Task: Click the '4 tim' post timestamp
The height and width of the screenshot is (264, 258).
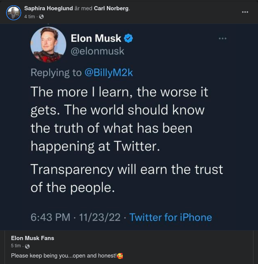Action: 30,17
